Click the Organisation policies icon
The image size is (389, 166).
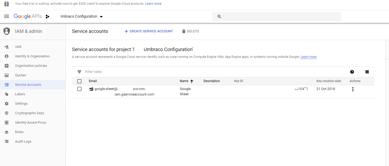click(7, 66)
